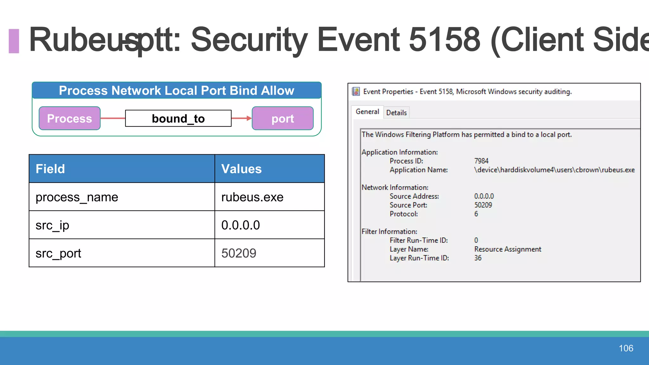Click the Event Properties window title text
This screenshot has height=365, width=649.
[x=467, y=92]
